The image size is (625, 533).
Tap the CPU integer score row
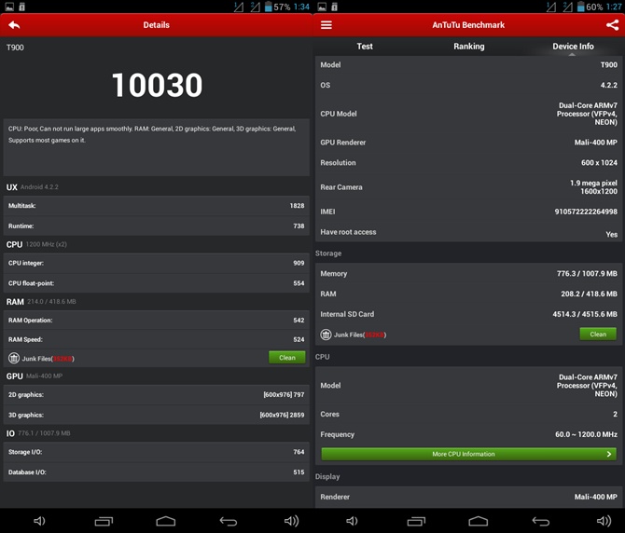click(x=157, y=263)
